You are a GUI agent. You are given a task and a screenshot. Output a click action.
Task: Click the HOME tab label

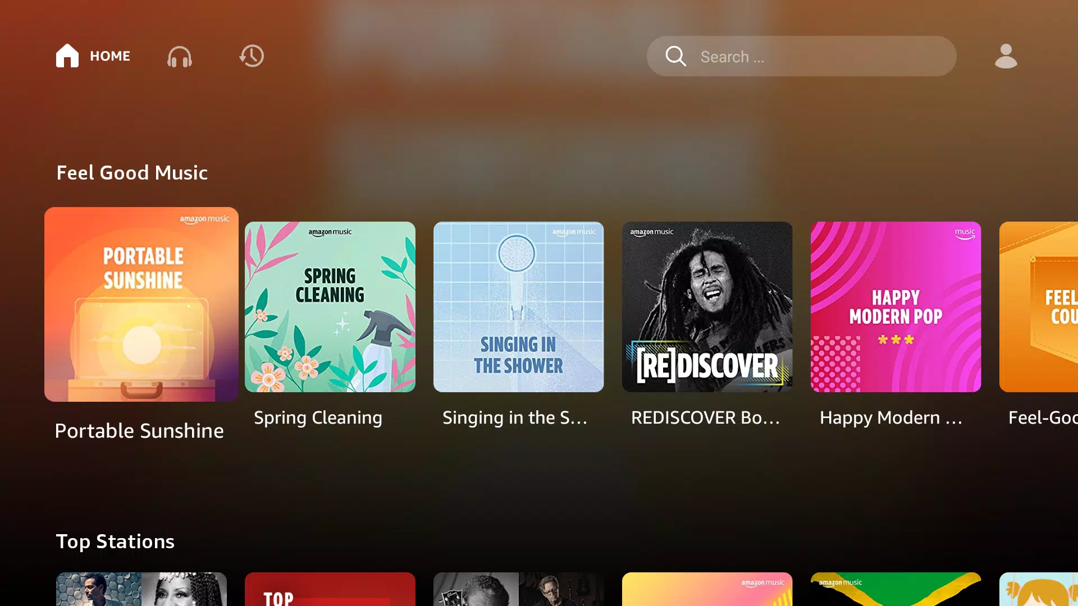tap(109, 56)
